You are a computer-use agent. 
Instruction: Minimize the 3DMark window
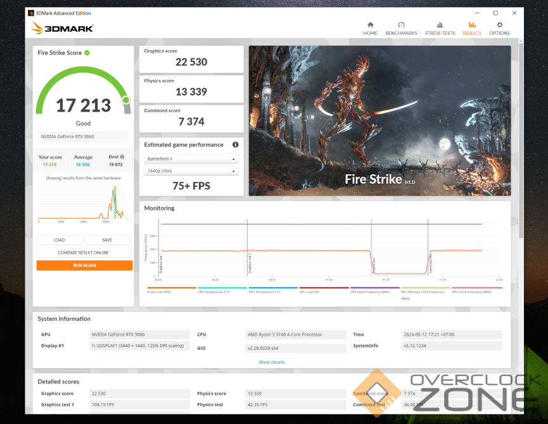coord(478,13)
